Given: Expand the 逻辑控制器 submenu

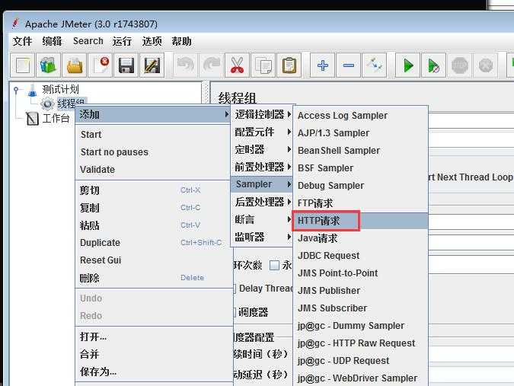Looking at the screenshot, I should tap(262, 114).
